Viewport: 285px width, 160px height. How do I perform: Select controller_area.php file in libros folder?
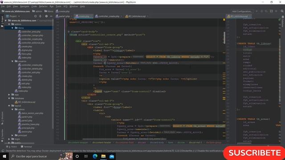(29, 32)
